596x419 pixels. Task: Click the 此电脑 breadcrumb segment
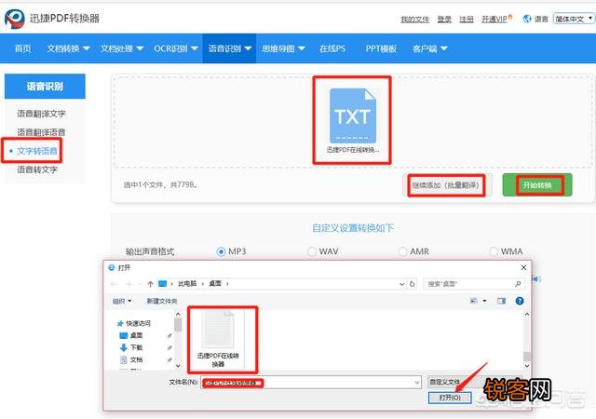pos(187,284)
